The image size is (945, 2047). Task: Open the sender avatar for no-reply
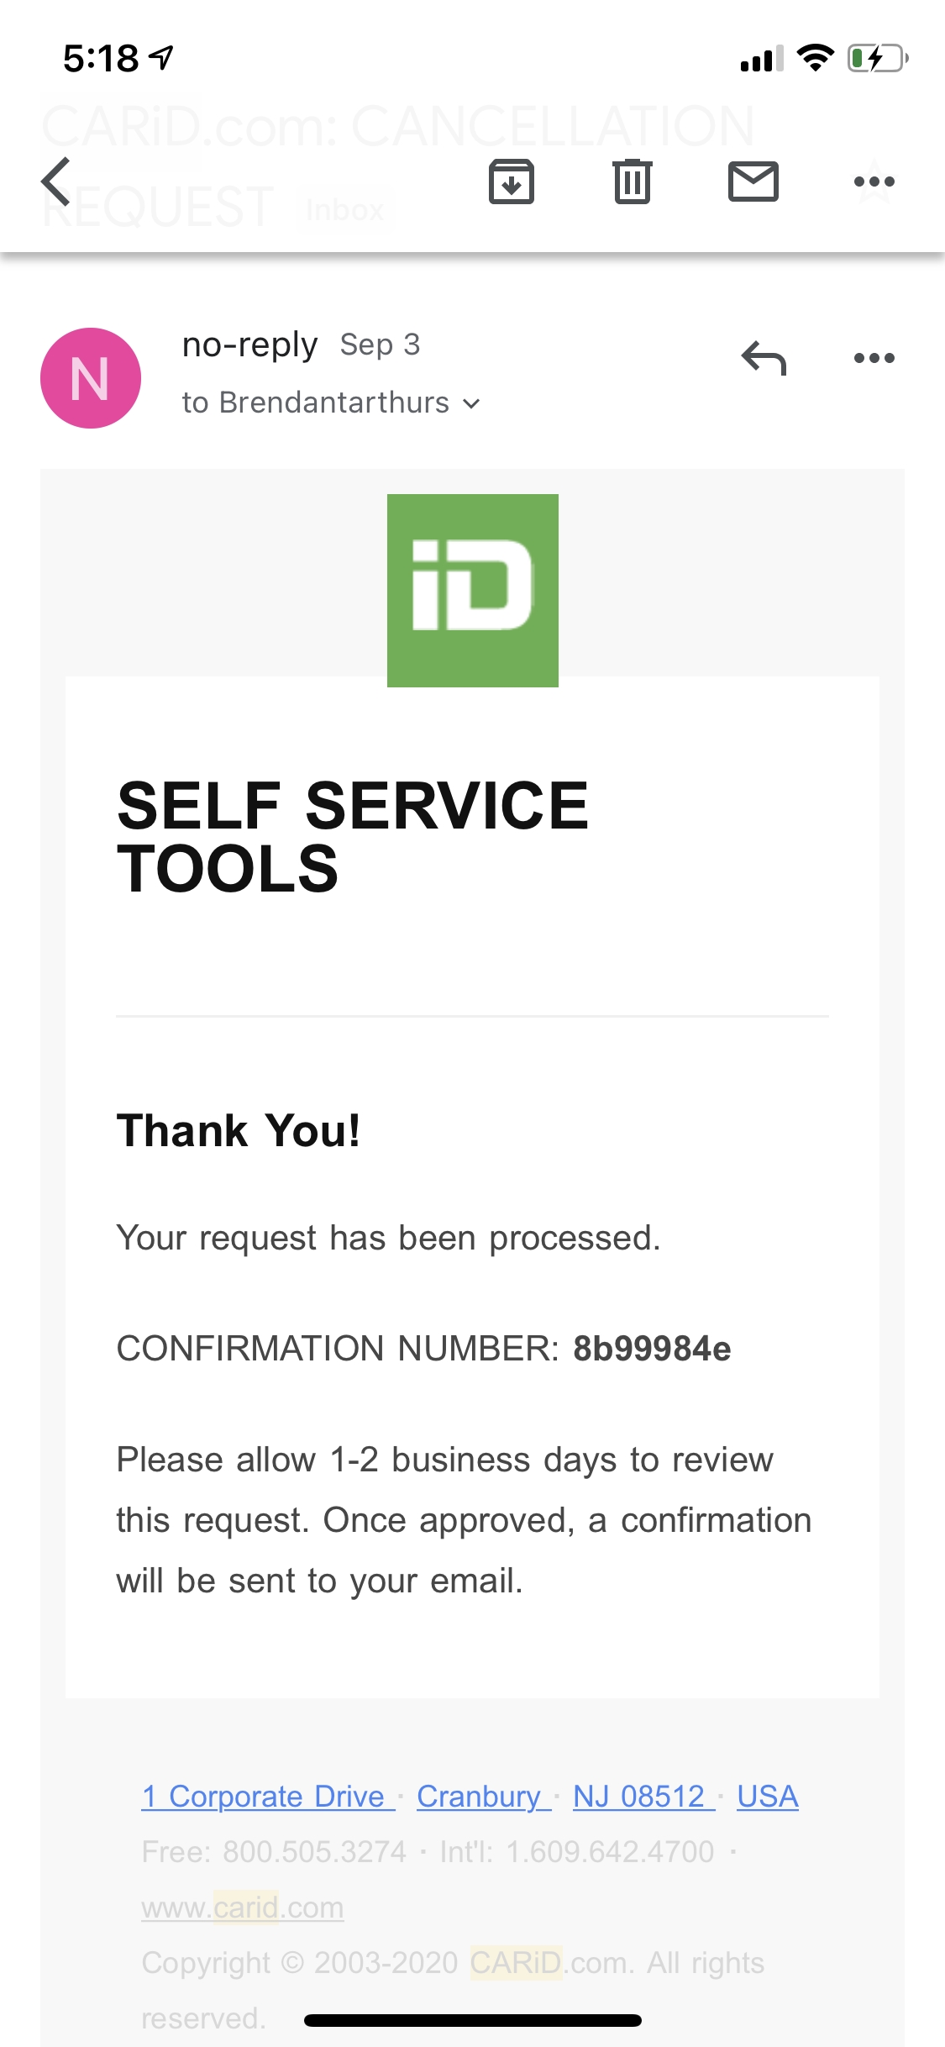(89, 376)
